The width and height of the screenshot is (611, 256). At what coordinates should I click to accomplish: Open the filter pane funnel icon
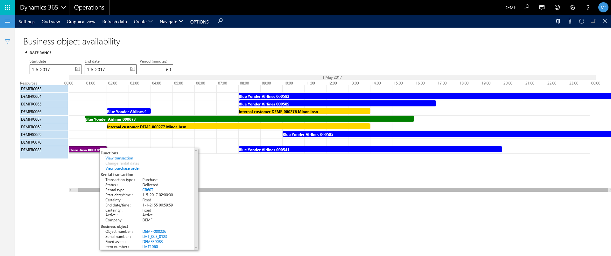(x=7, y=41)
